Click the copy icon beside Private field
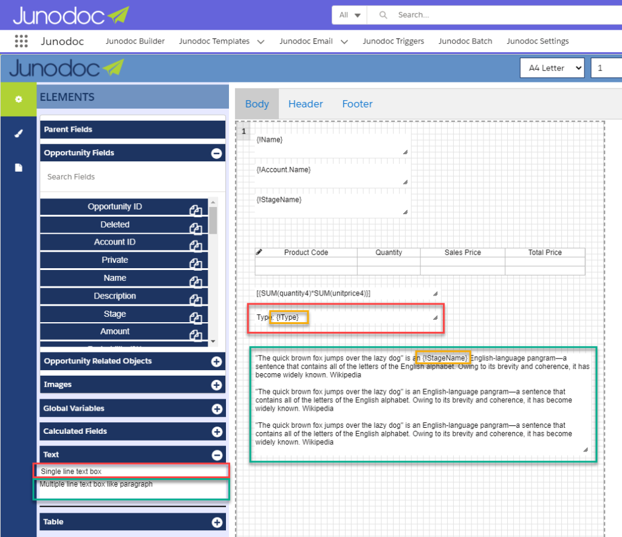Screen dimensions: 622x537 pos(196,263)
